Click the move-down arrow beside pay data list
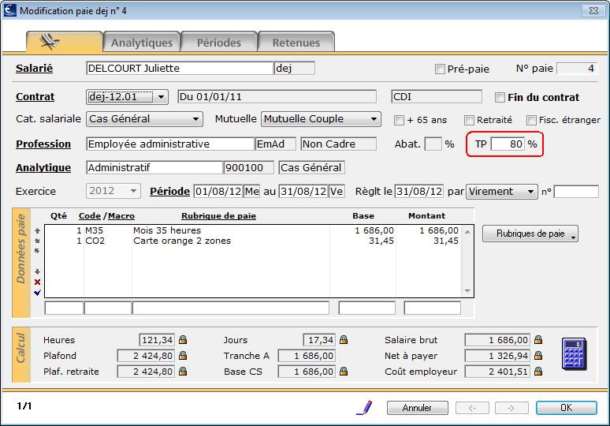 37,271
